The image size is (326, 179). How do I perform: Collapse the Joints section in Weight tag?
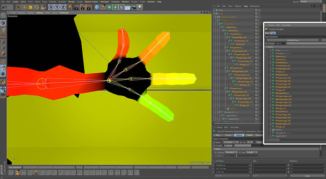(x=267, y=47)
